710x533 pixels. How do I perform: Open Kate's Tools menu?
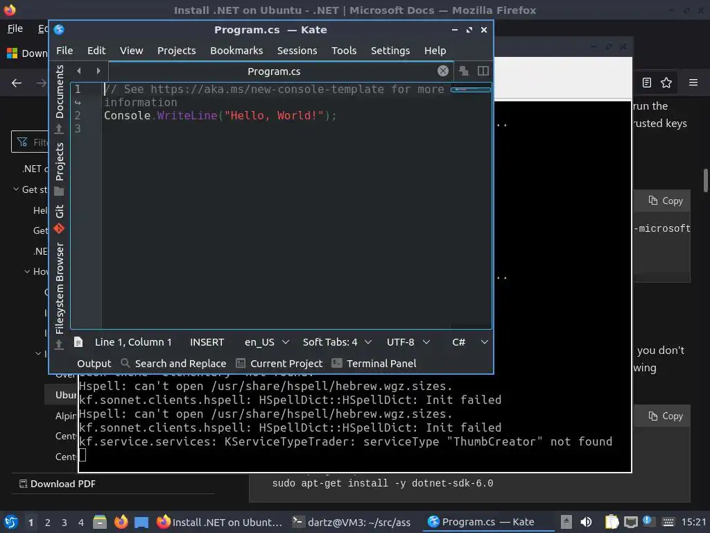tap(344, 50)
